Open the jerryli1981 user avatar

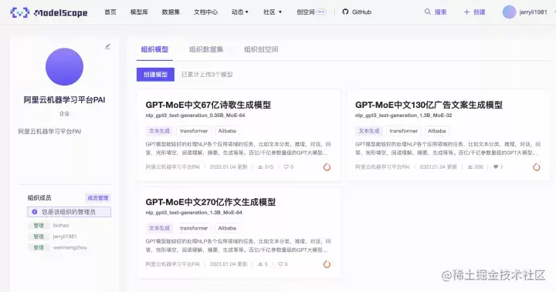[509, 12]
